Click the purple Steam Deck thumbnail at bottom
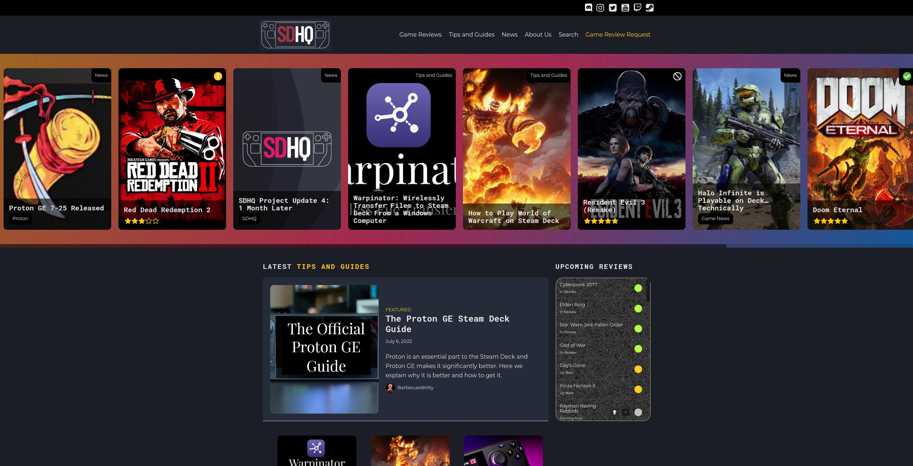The image size is (913, 466). tap(503, 451)
